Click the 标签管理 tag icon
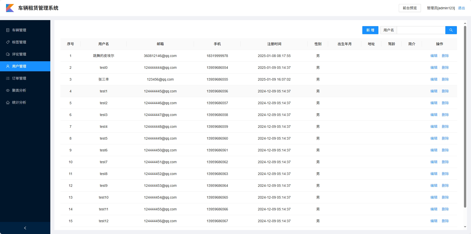The height and width of the screenshot is (234, 471). (x=8, y=42)
